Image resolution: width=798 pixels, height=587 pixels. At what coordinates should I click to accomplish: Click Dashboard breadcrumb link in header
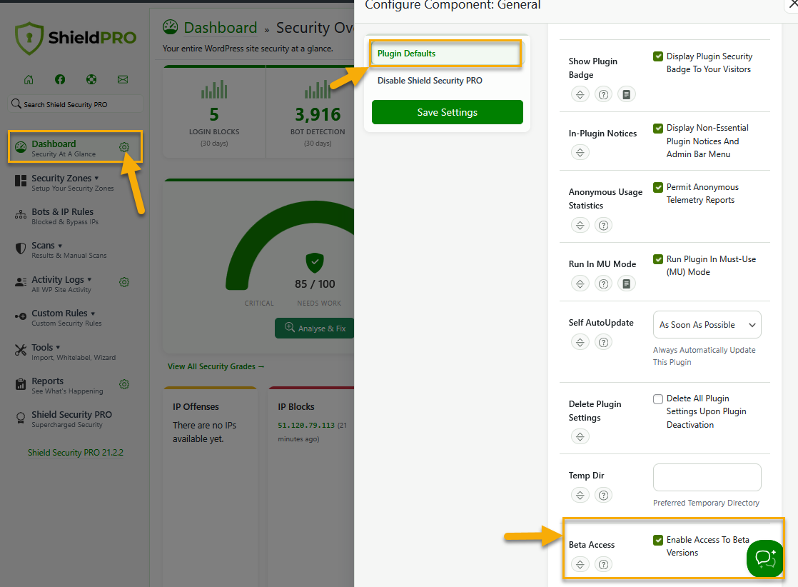click(x=221, y=27)
